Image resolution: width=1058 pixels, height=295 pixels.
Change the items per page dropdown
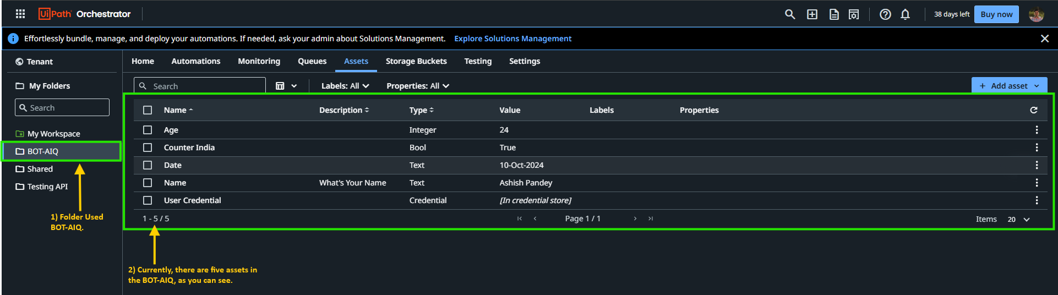click(1018, 219)
